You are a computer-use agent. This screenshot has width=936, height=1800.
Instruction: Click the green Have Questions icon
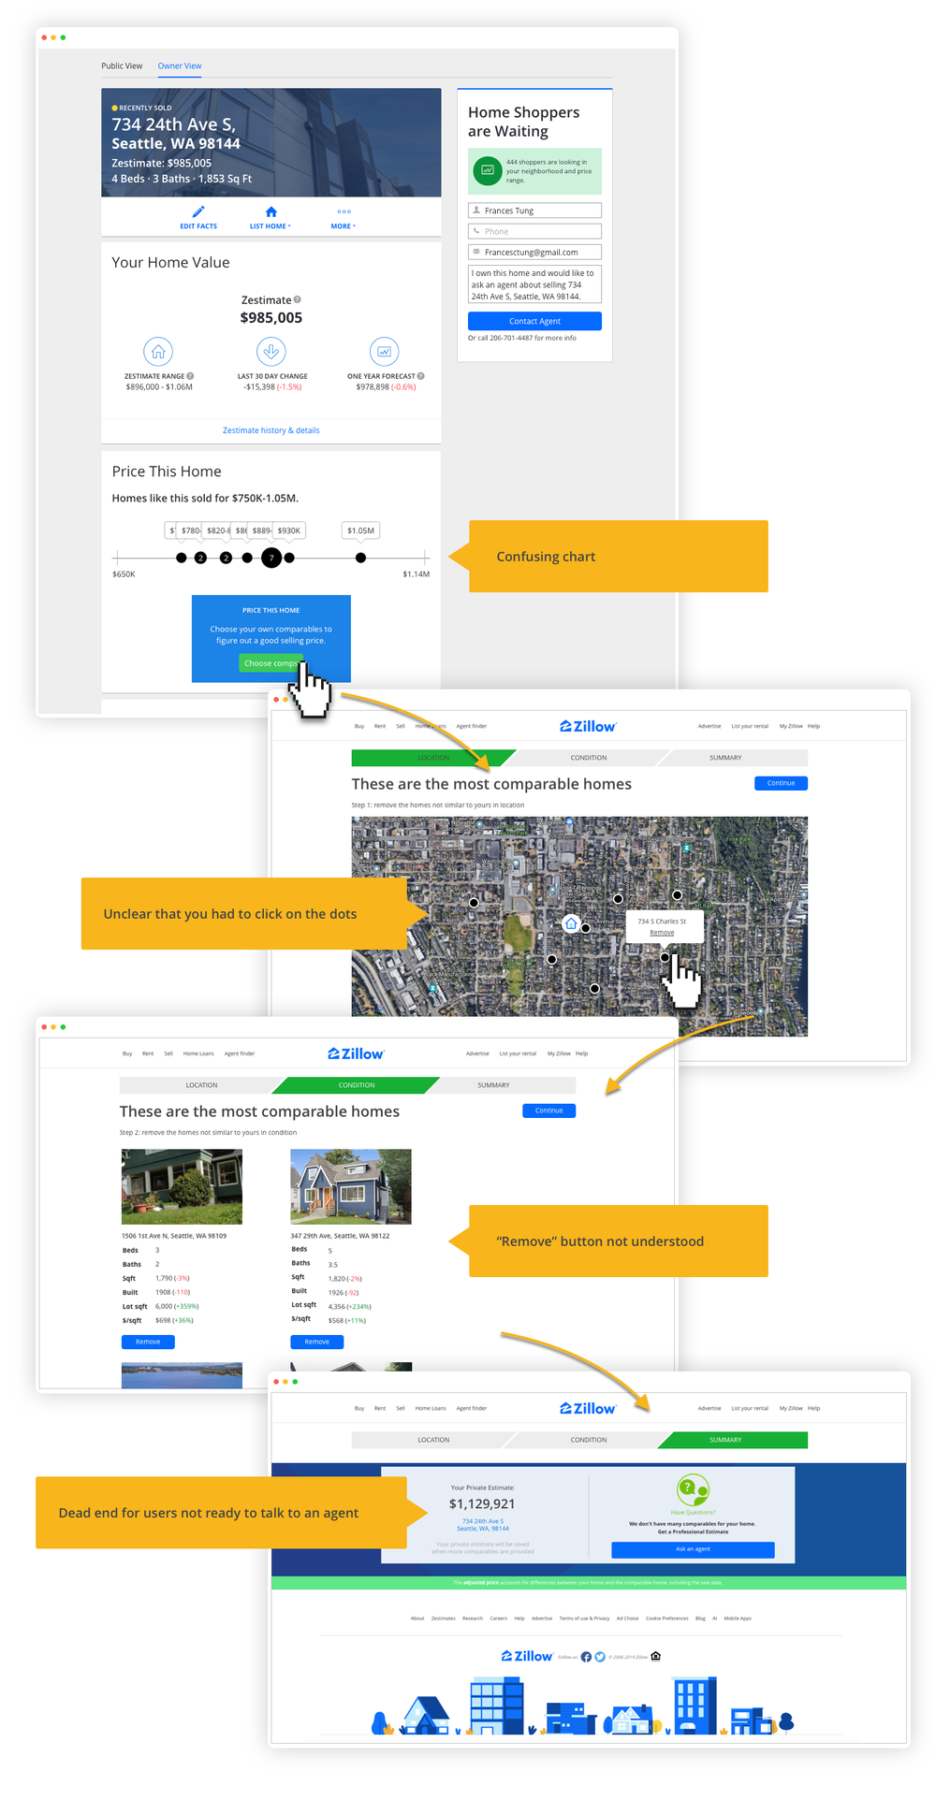tap(693, 1488)
